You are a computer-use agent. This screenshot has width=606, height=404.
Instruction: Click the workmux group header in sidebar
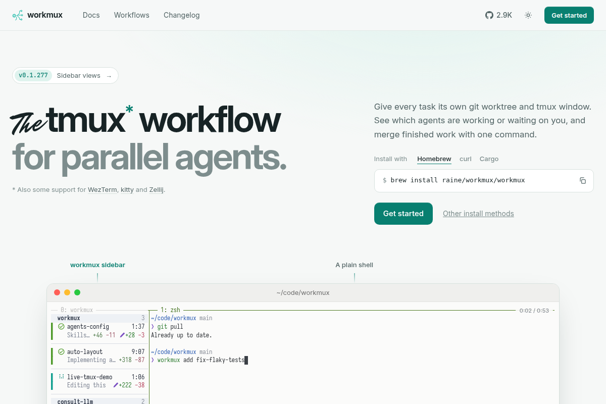point(99,318)
